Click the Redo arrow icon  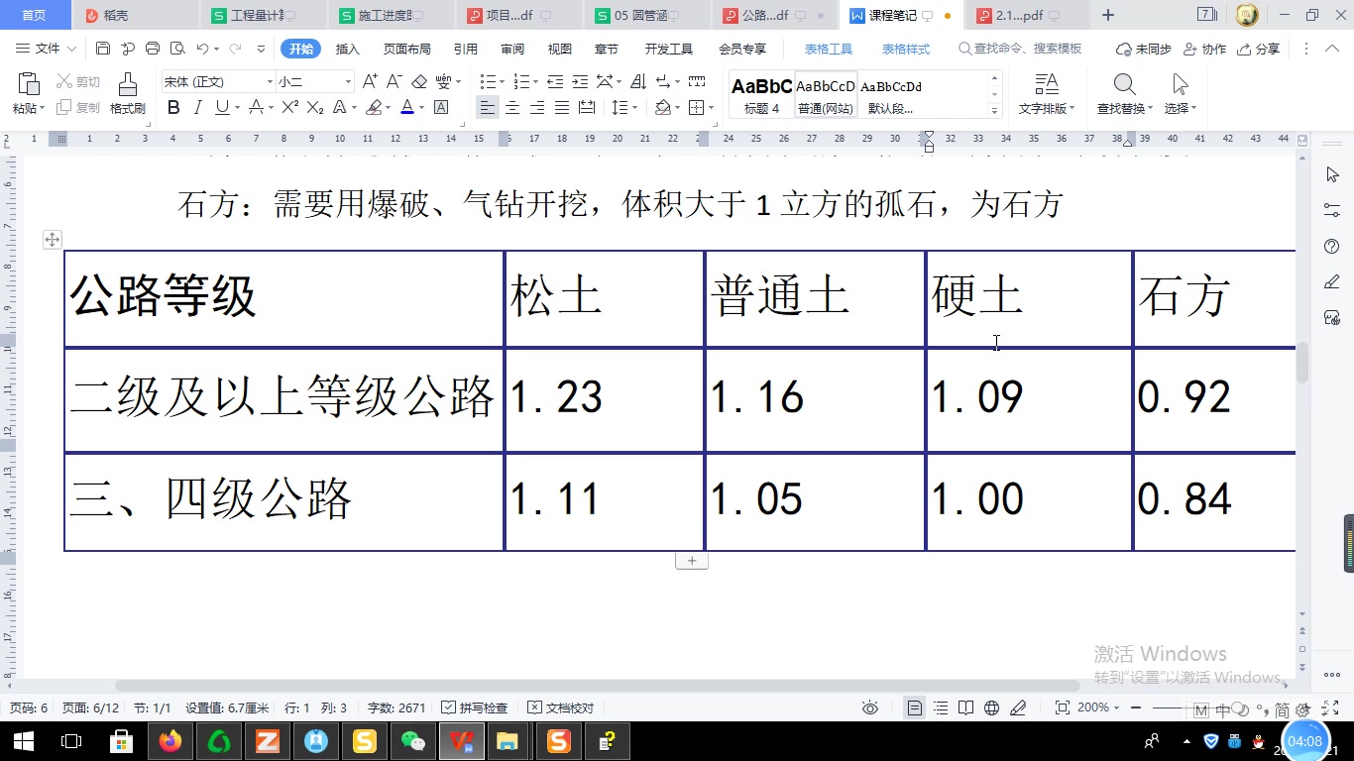[235, 49]
